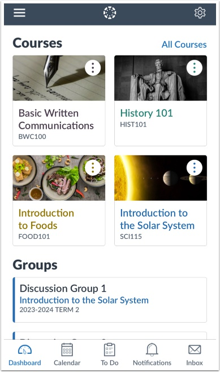
Task: Open Notifications bell tab
Action: (152, 354)
